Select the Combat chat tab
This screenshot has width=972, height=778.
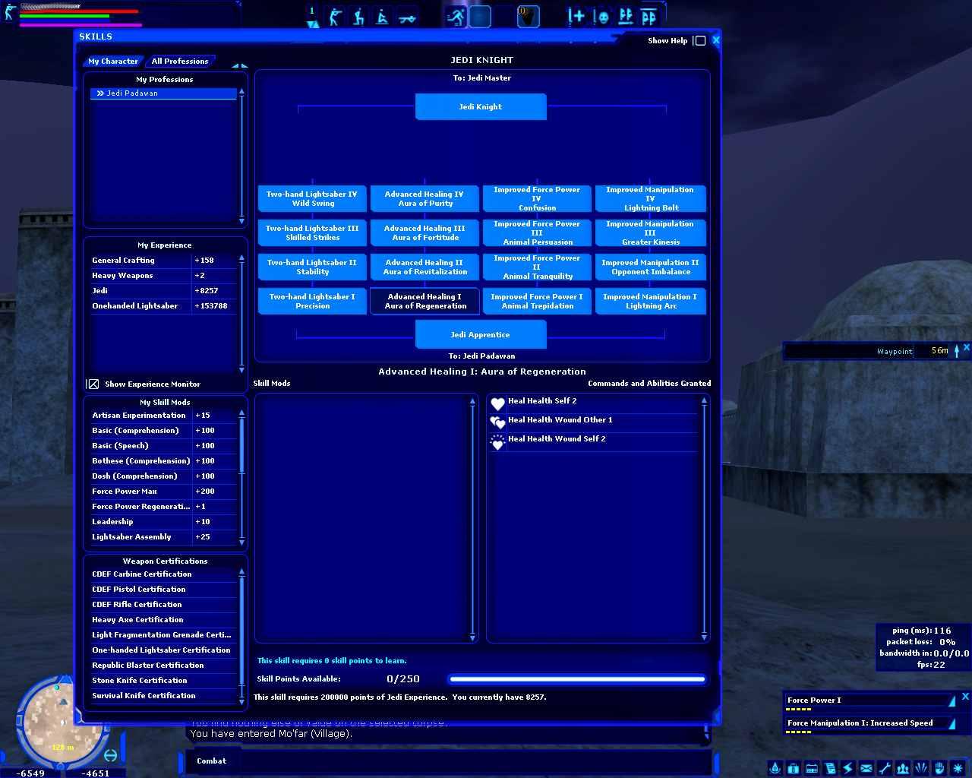pos(211,761)
